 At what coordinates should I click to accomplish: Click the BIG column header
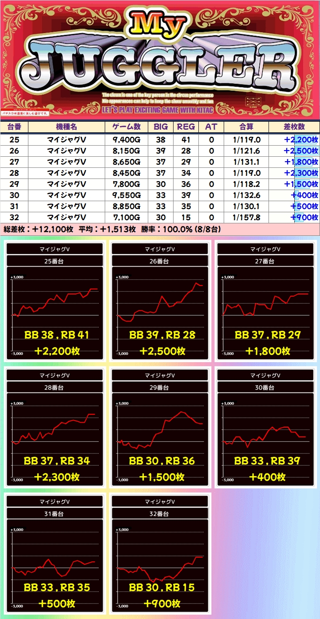[161, 127]
